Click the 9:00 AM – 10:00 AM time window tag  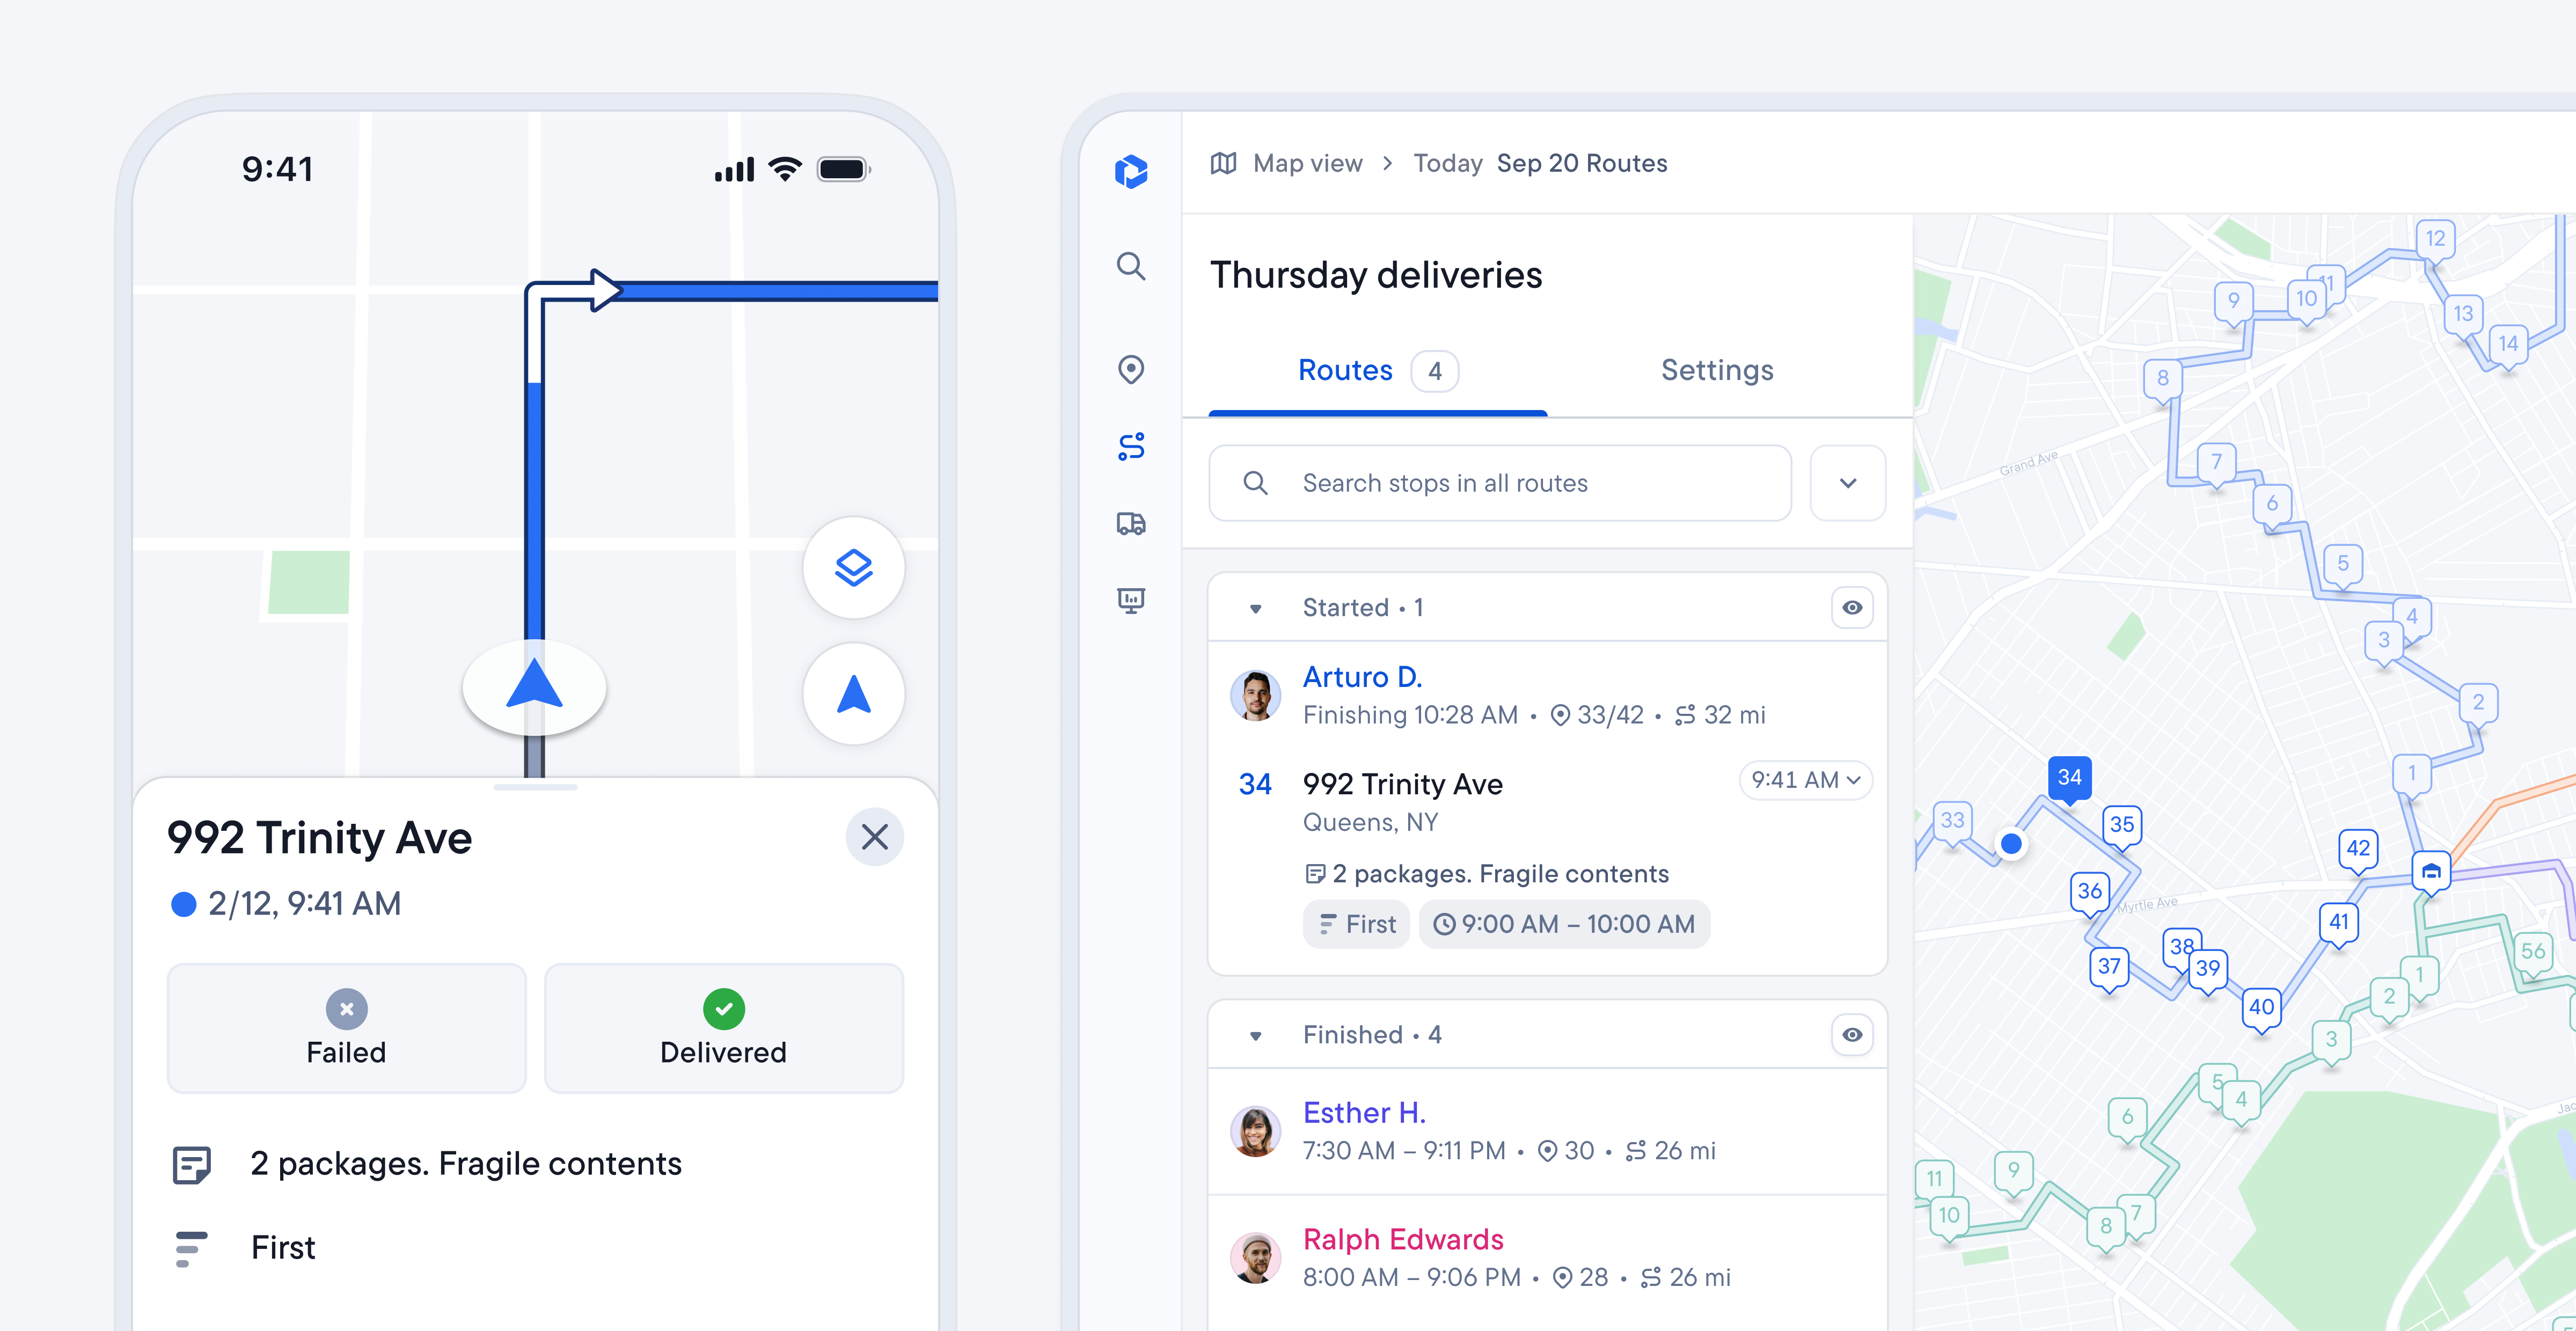[x=1564, y=924]
